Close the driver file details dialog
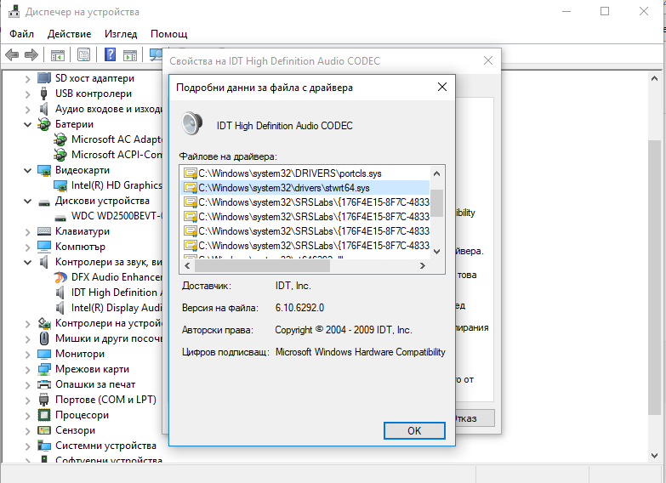Viewport: 666px width, 483px height. [442, 87]
